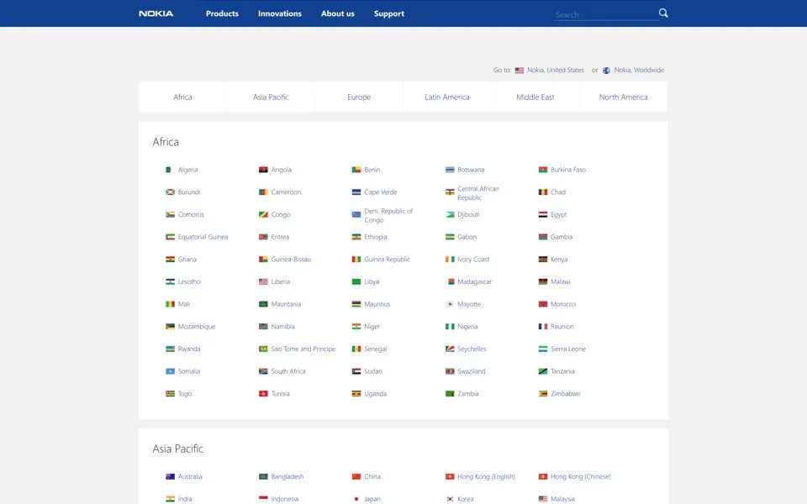Click the Burkina Faso flag icon
Image resolution: width=807 pixels, height=504 pixels.
click(x=543, y=170)
